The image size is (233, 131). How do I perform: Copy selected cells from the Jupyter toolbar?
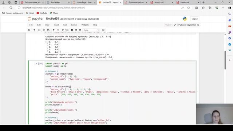tap(44, 30)
